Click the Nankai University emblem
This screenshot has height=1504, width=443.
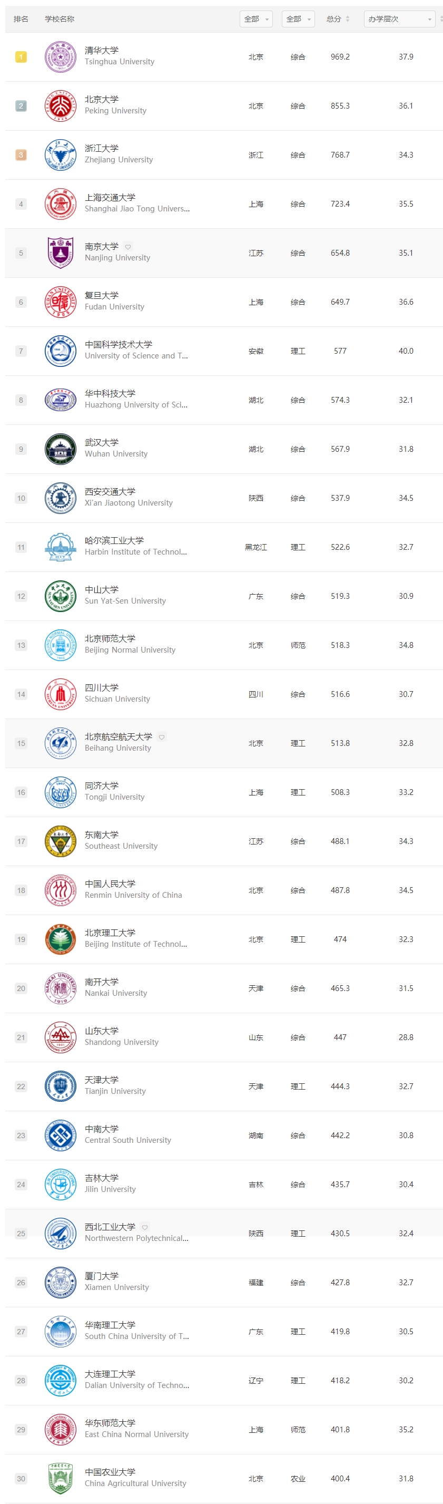(60, 988)
